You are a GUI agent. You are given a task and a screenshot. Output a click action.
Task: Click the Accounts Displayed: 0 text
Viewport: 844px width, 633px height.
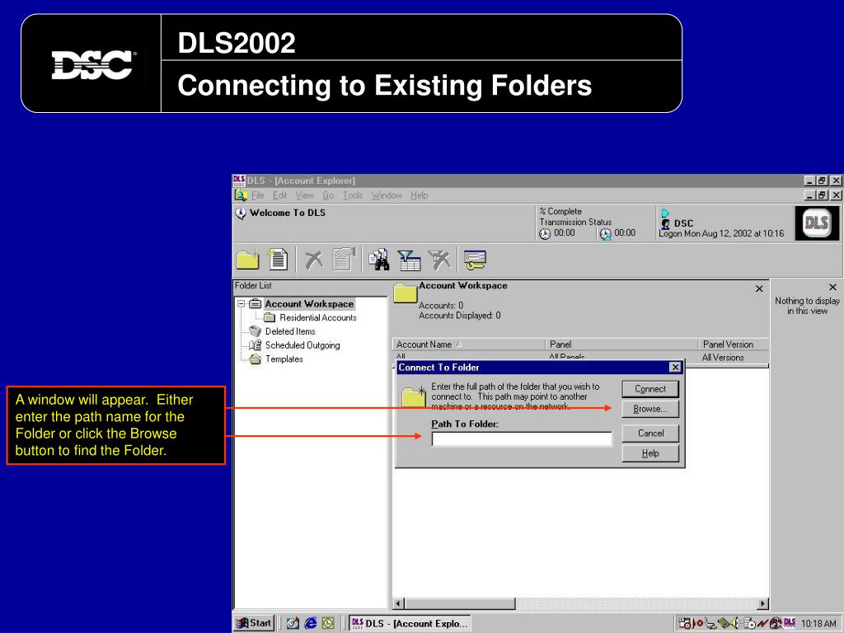pos(460,316)
